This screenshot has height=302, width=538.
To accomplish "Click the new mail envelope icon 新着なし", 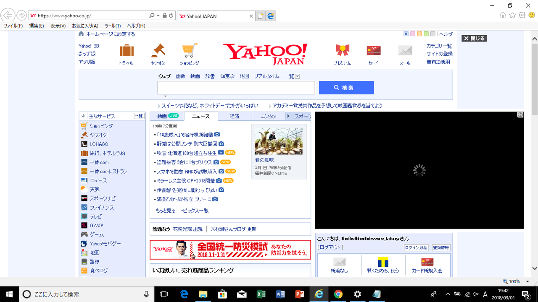I will [x=339, y=262].
